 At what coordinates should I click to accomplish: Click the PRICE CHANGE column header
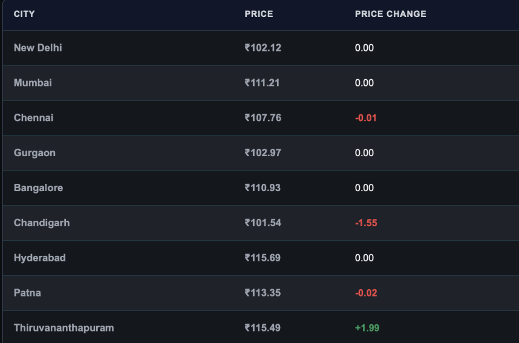coord(391,14)
